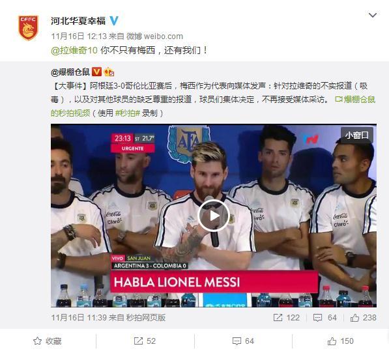Click the membership crown icon beside 爆棚仓鼠
Image resolution: width=389 pixels, height=353 pixels.
(x=109, y=72)
